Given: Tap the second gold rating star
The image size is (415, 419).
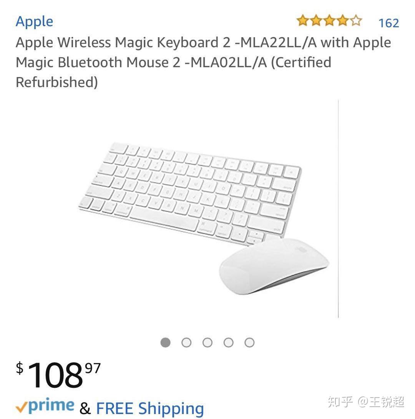Looking at the screenshot, I should (x=316, y=20).
